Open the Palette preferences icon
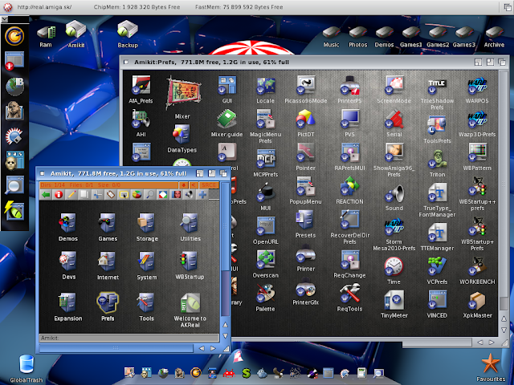This screenshot has width=514, height=385. click(266, 293)
